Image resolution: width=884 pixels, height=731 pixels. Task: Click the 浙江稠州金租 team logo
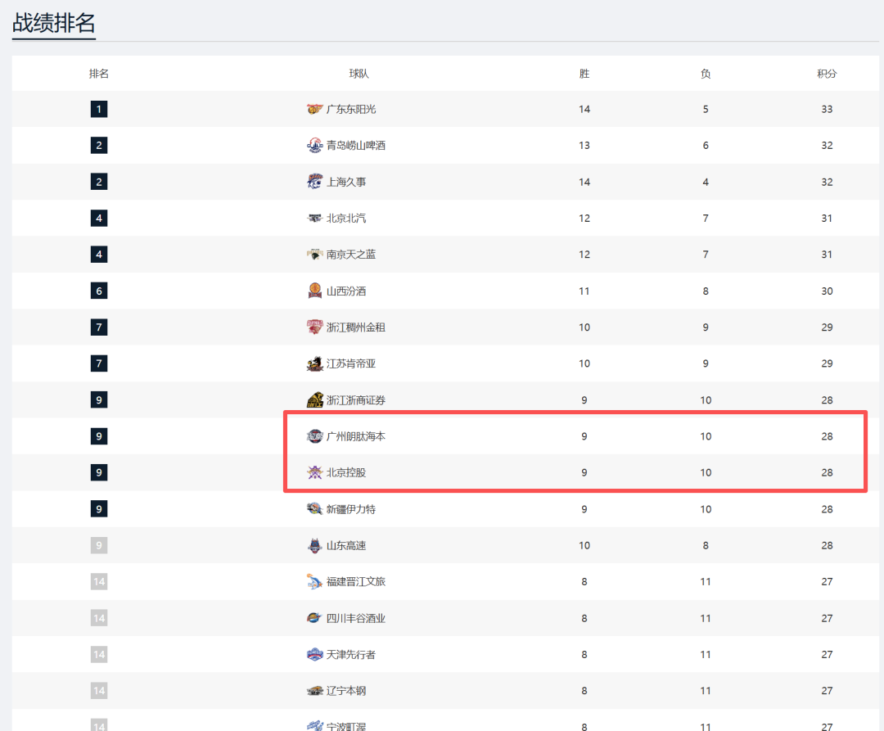(314, 327)
